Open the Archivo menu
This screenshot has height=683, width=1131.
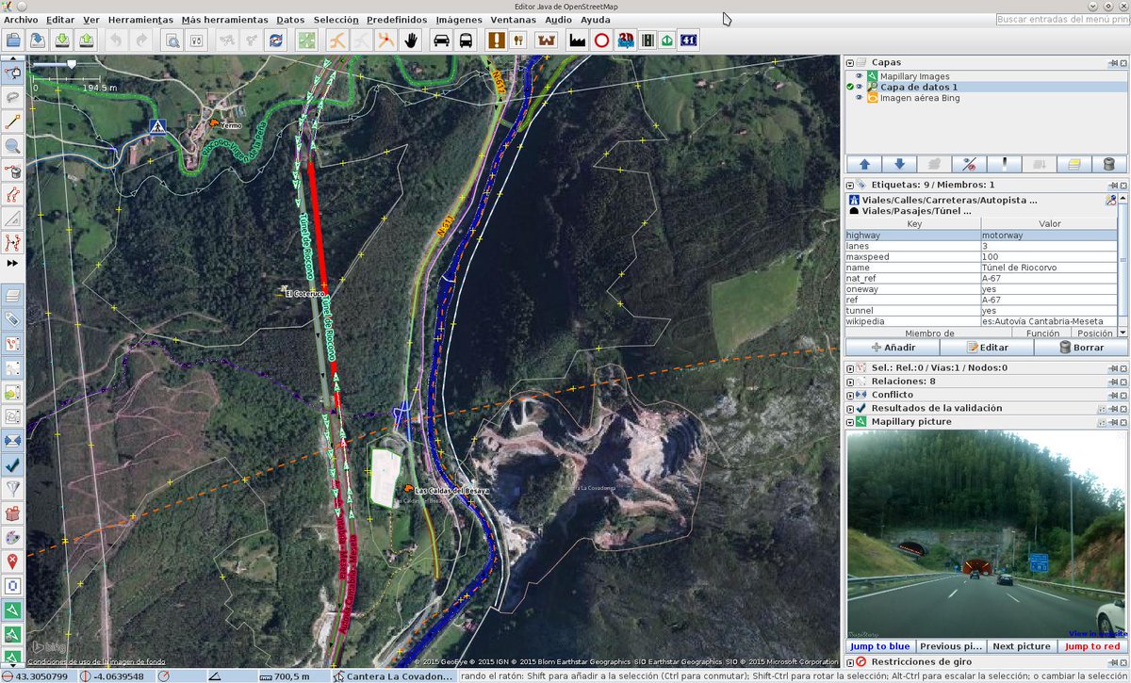21,20
